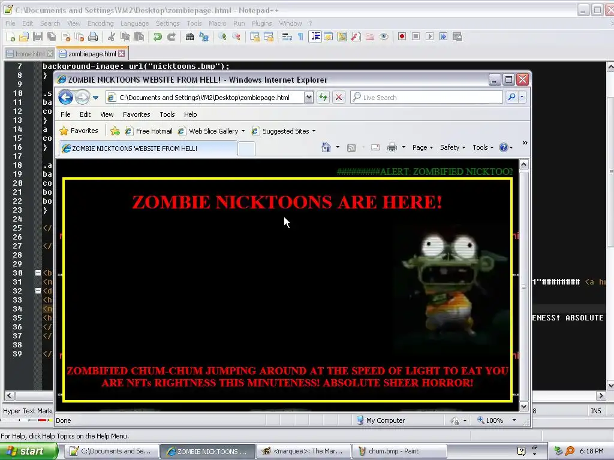Click the Stop Recording macro icon

click(416, 37)
